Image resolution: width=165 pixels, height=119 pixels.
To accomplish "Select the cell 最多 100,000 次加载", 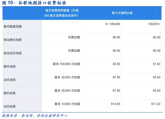I will (66, 64).
